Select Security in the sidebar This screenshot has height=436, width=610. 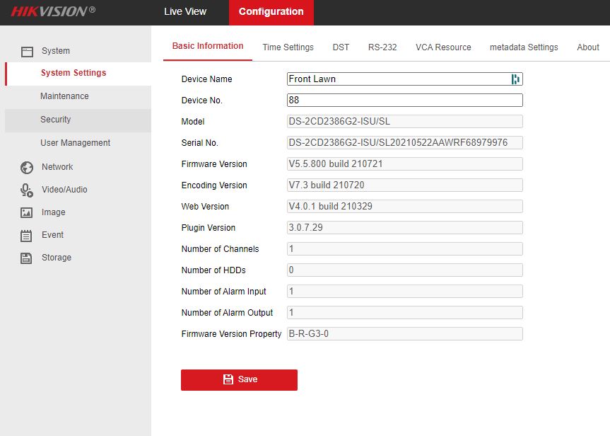[x=56, y=120]
